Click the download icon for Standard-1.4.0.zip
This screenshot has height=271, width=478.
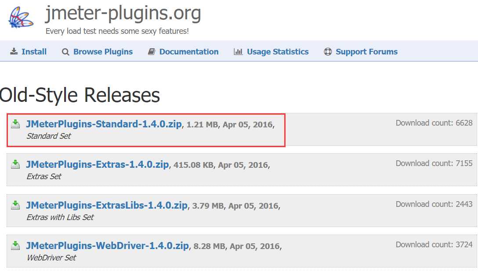(15, 124)
